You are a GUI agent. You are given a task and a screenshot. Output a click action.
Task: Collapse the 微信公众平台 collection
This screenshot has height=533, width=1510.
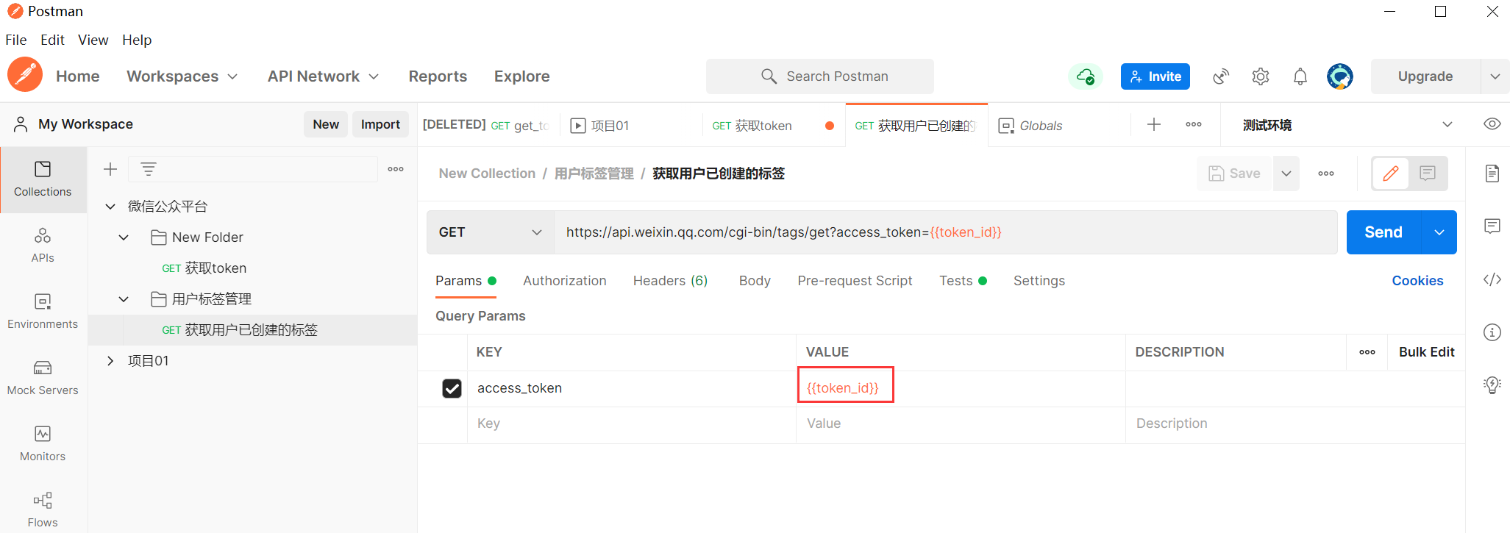pyautogui.click(x=110, y=207)
